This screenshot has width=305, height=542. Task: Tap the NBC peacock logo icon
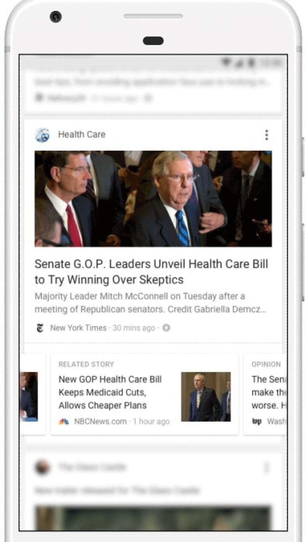coord(64,422)
